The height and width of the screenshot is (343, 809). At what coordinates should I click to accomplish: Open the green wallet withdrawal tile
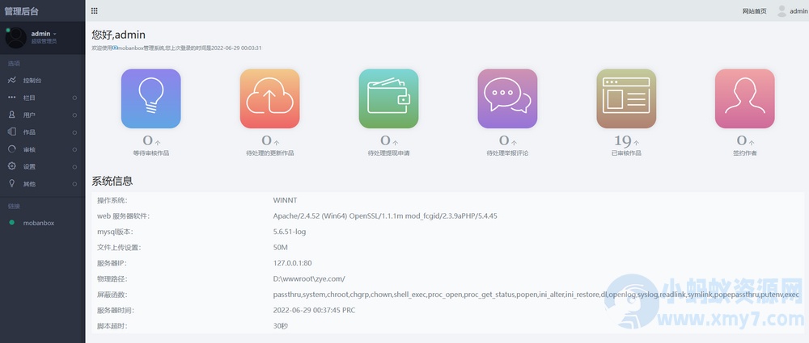[x=388, y=98]
